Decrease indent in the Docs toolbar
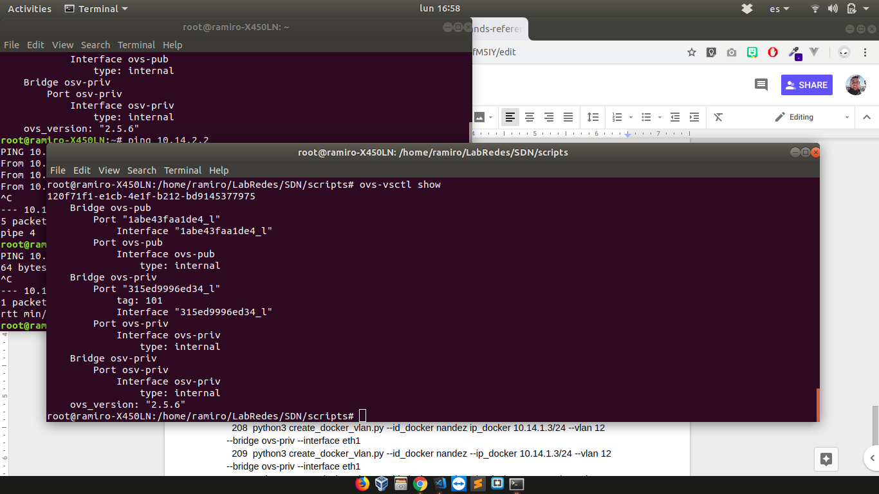This screenshot has width=879, height=494. coord(674,117)
